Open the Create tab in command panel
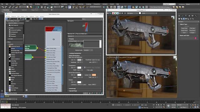Screen dimensions: 200x112 179,16
